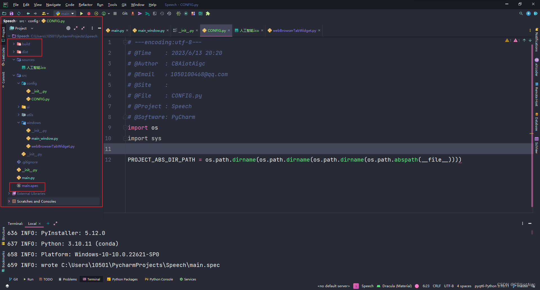Run 'main' with the green play icon
The image size is (540, 290).
82,13
